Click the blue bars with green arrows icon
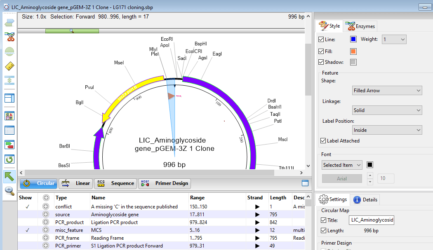This screenshot has height=250, width=433. (9, 80)
